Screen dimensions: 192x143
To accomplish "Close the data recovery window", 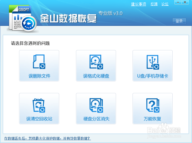I will coord(185,2).
